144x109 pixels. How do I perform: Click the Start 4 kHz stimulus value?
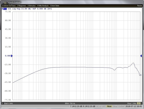click(8, 103)
